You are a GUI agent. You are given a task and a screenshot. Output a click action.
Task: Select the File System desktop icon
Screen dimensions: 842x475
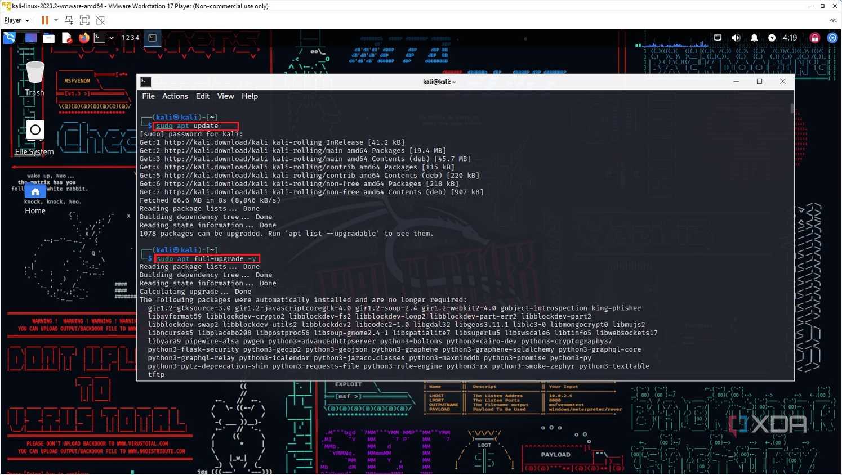point(34,138)
